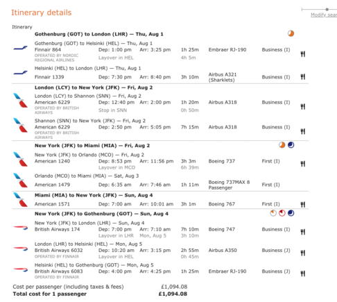Select the London (LCY) to New York (JFK) heading
337x302 pixels.
click(94, 87)
